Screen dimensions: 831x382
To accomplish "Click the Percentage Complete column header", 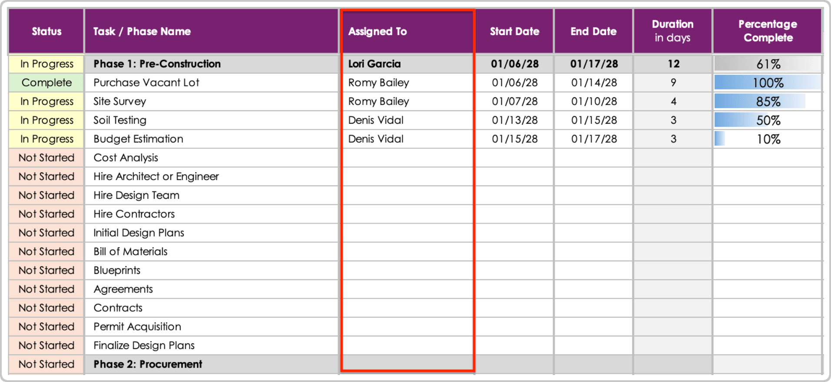I will (x=768, y=31).
